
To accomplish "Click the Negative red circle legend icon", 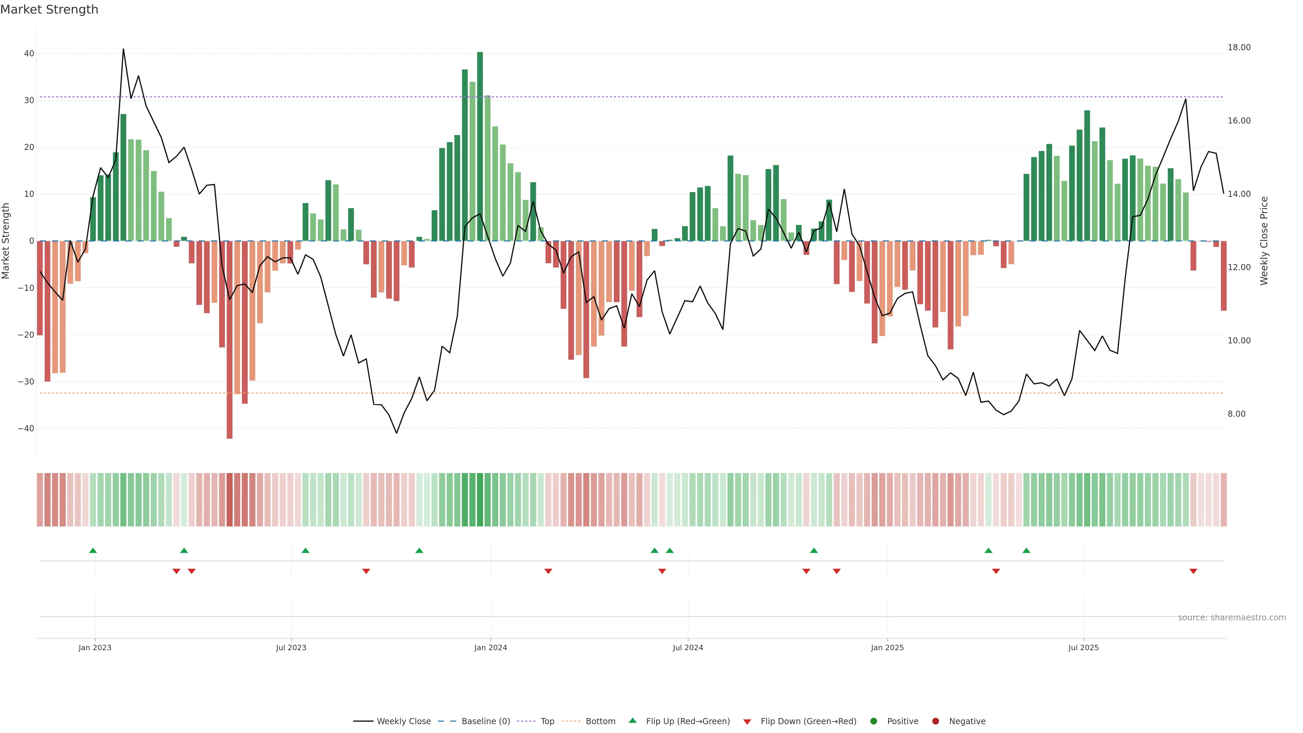I will pyautogui.click(x=935, y=721).
